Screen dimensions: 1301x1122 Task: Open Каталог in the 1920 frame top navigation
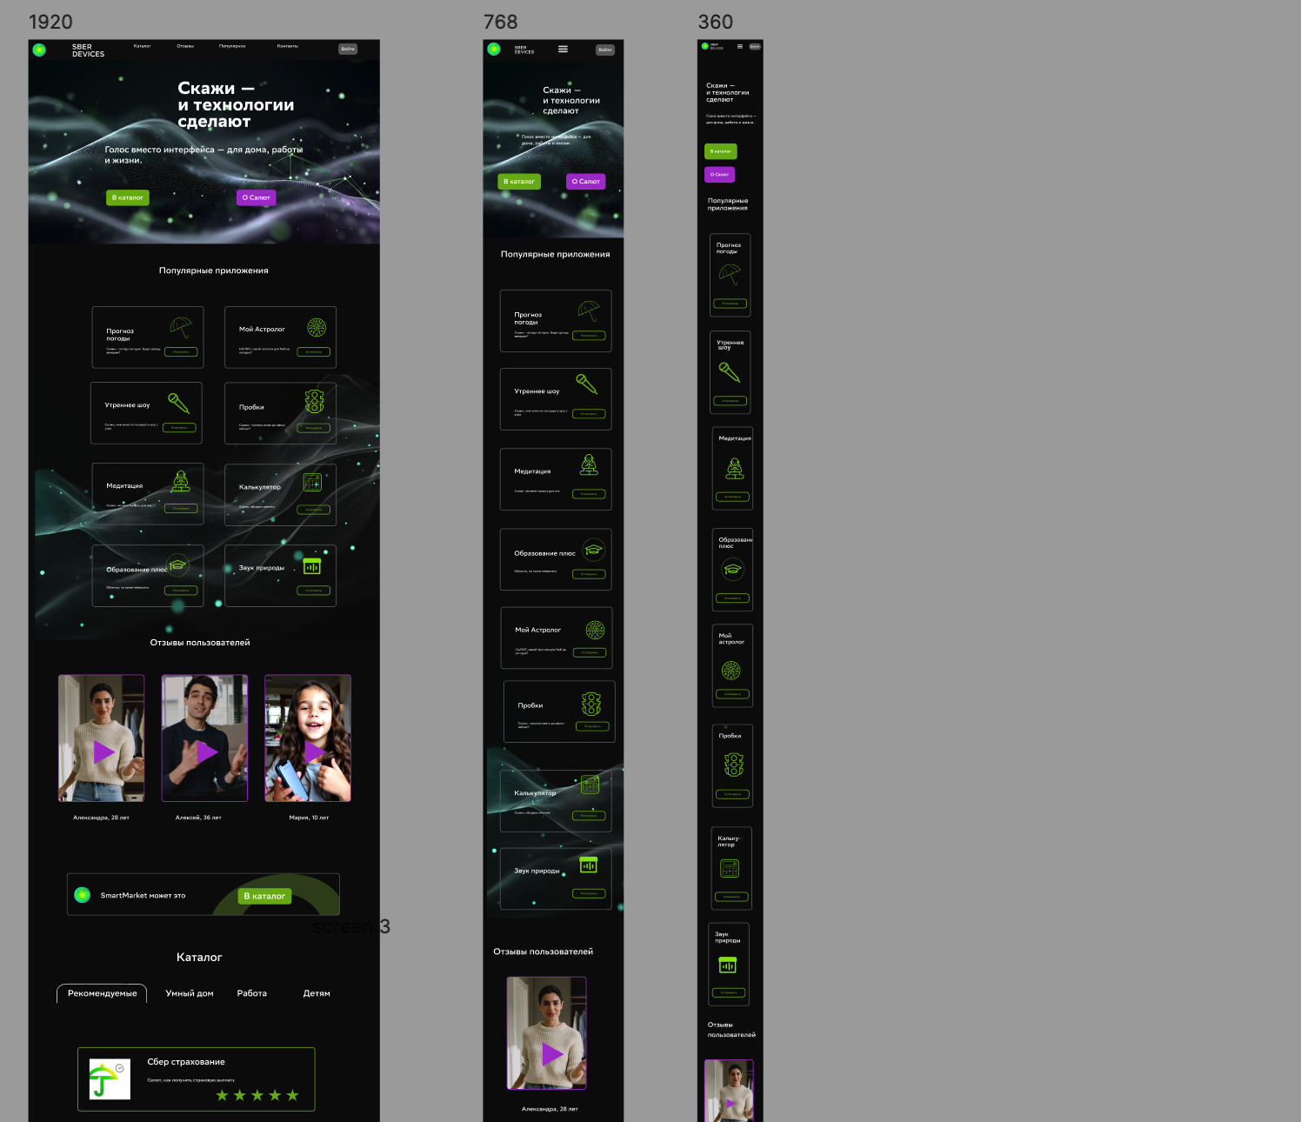[x=143, y=46]
